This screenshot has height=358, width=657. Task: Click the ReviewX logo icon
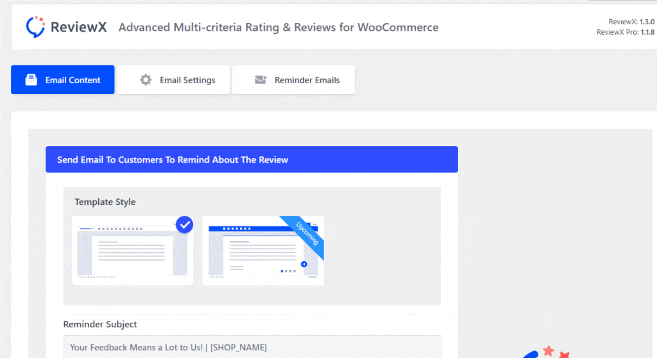pyautogui.click(x=35, y=27)
